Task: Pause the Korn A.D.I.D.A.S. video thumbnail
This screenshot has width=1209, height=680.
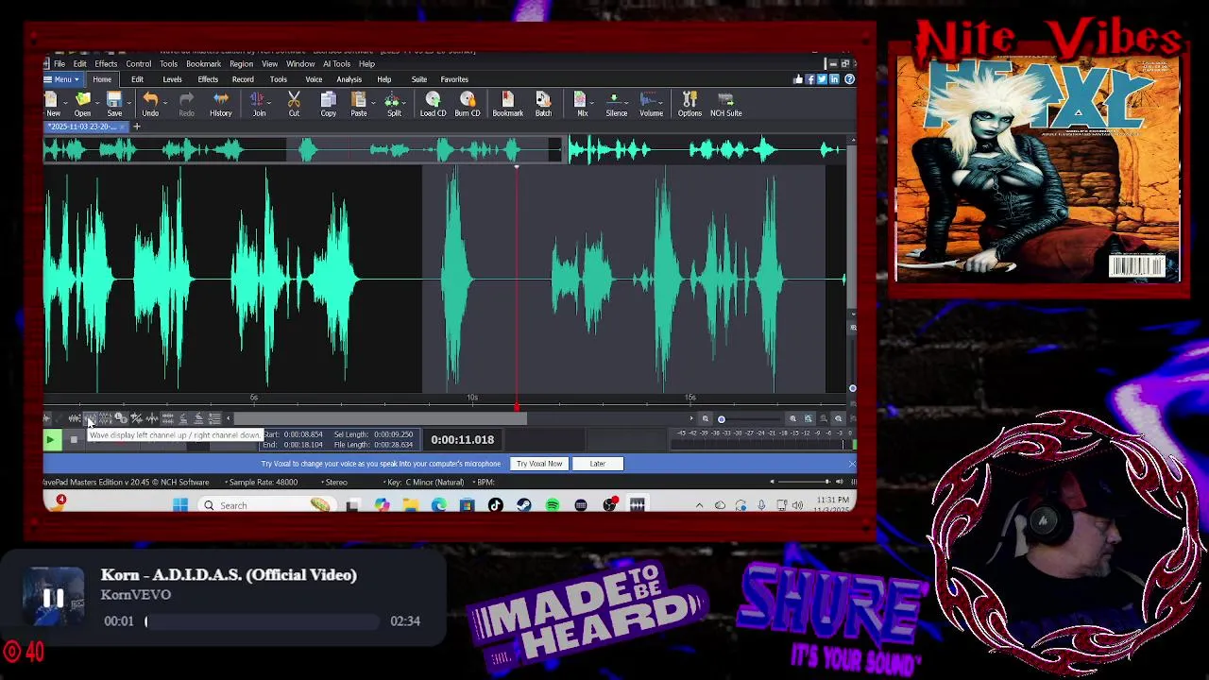Action: [x=53, y=598]
